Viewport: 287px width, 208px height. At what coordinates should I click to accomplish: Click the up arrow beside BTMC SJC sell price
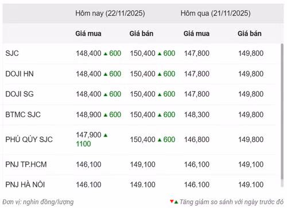pyautogui.click(x=160, y=115)
